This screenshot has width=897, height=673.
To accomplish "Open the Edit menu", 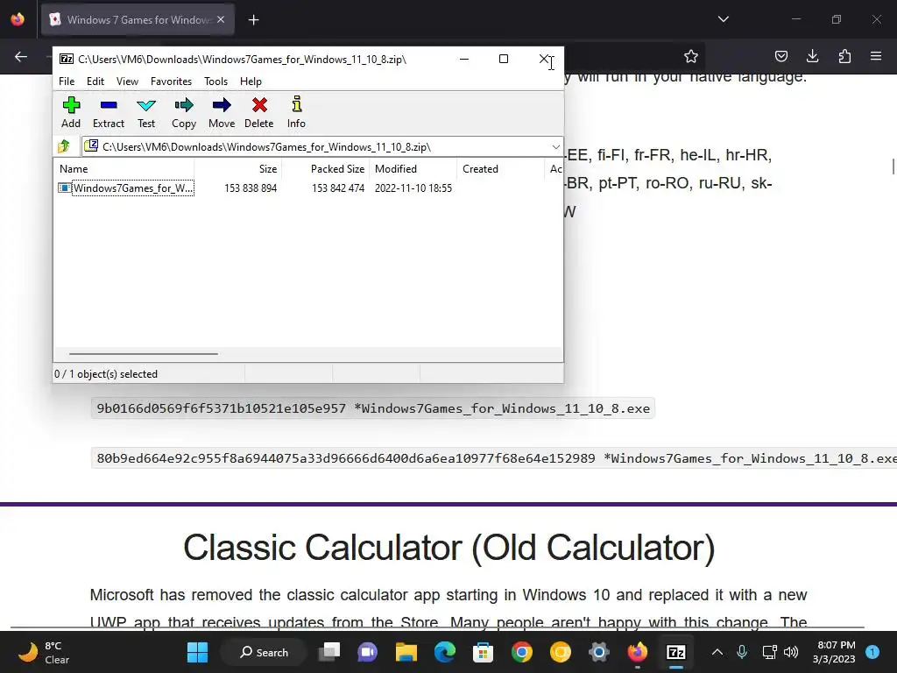I will 95,81.
